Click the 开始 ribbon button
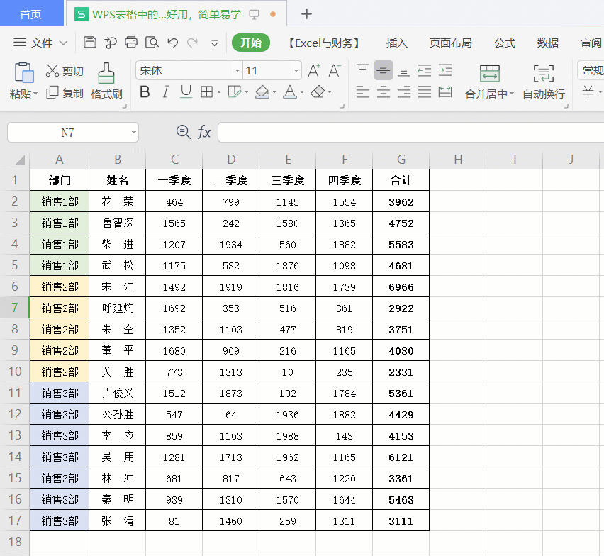 (251, 43)
